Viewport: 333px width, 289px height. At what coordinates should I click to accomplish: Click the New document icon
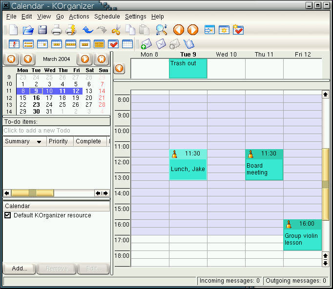pyautogui.click(x=13, y=30)
